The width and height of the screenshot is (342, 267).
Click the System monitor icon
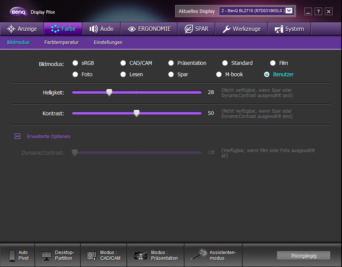pos(279,29)
